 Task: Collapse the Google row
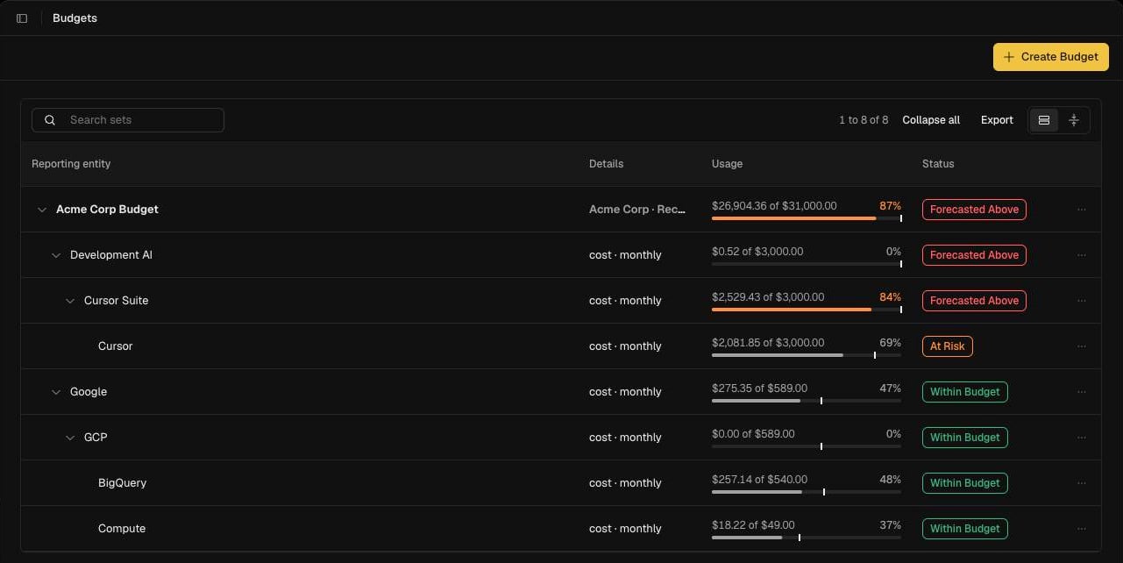(55, 392)
